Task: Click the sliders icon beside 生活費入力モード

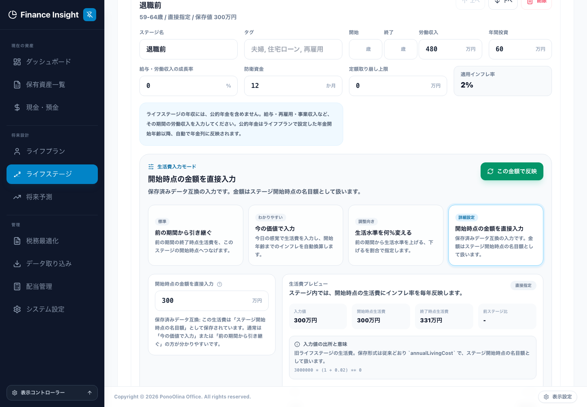Action: point(151,167)
